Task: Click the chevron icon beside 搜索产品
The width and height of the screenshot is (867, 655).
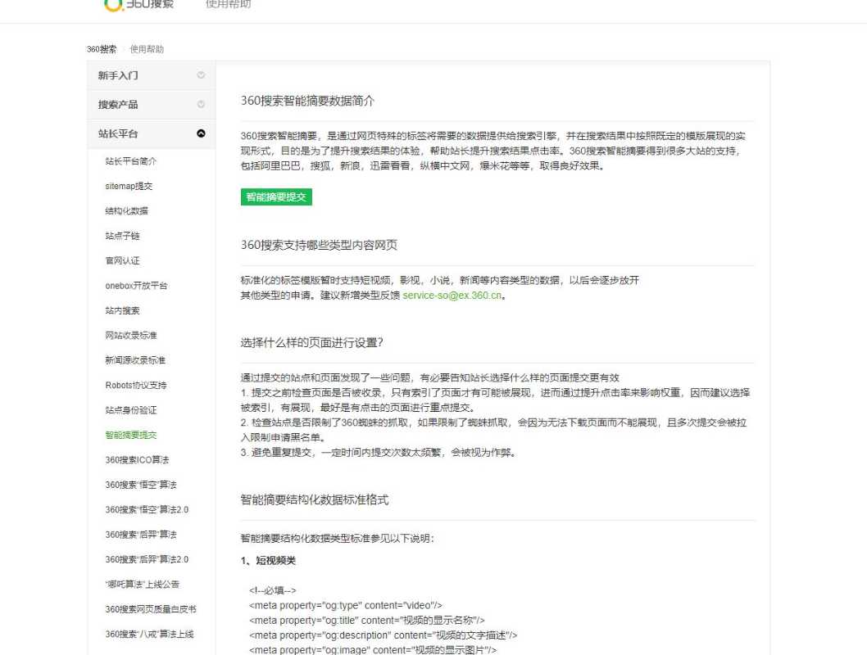Action: point(202,104)
